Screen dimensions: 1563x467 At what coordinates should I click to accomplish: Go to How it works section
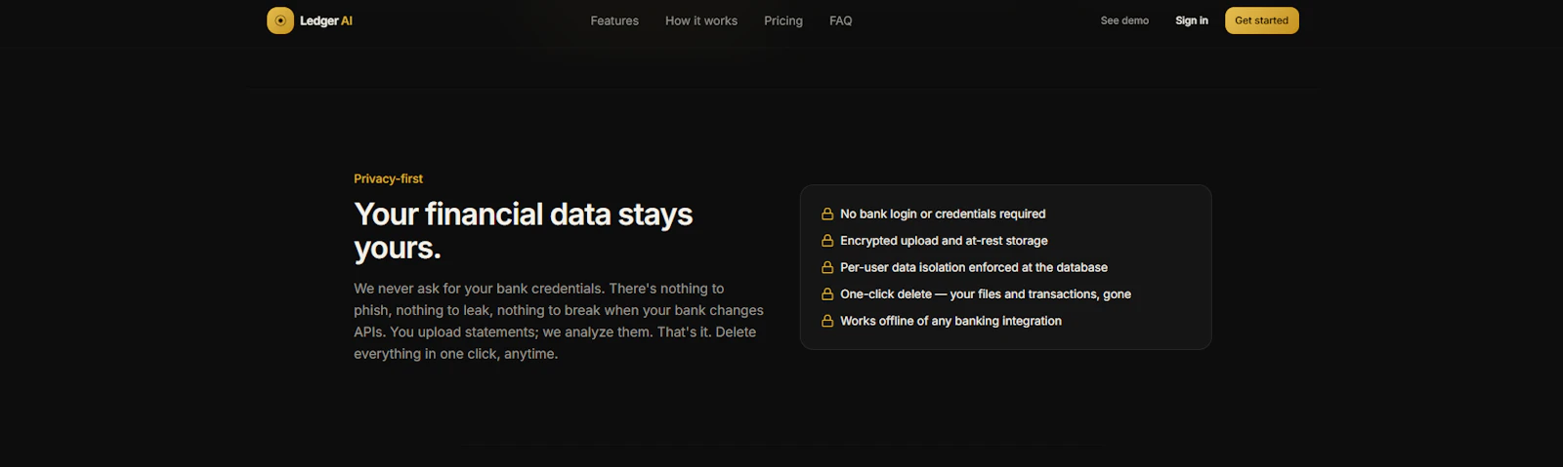(x=701, y=20)
